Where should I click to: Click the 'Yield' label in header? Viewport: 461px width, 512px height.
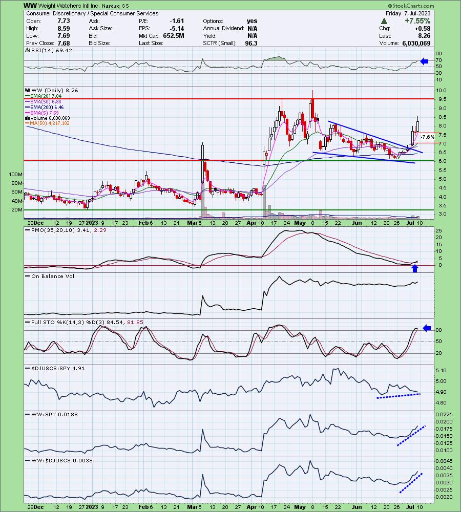pos(209,36)
